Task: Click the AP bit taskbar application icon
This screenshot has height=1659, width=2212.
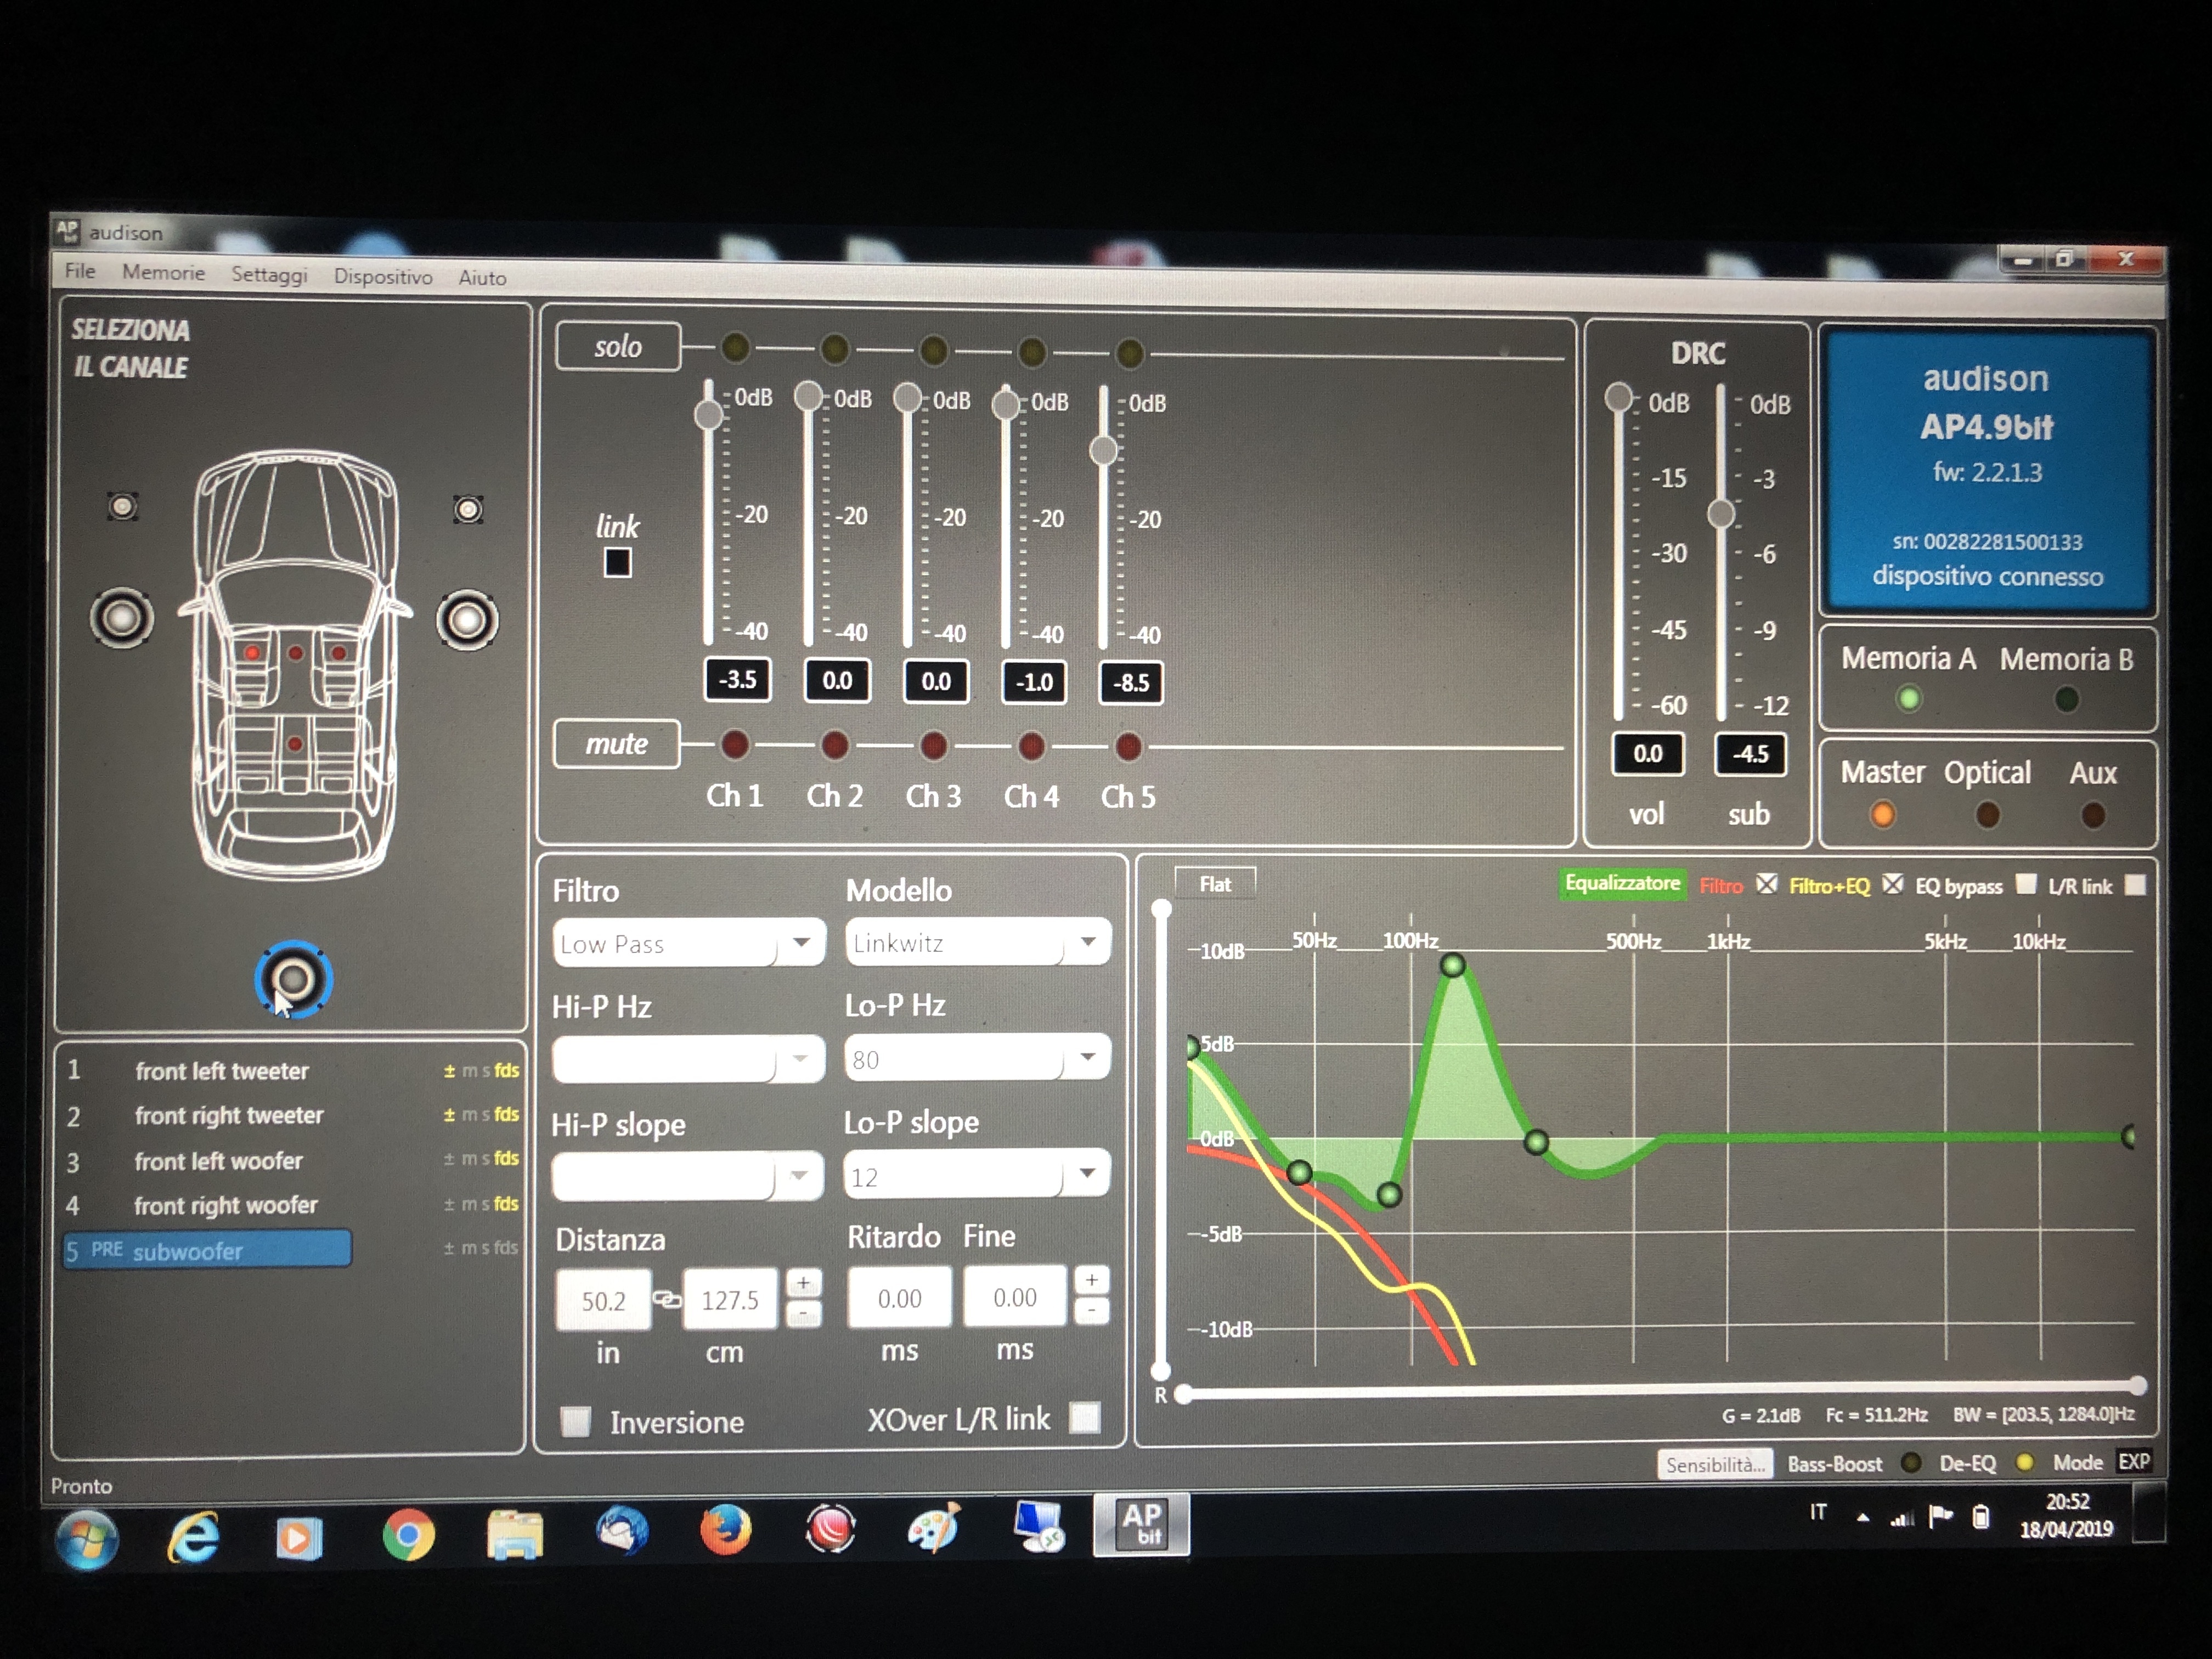Action: coord(1141,1524)
